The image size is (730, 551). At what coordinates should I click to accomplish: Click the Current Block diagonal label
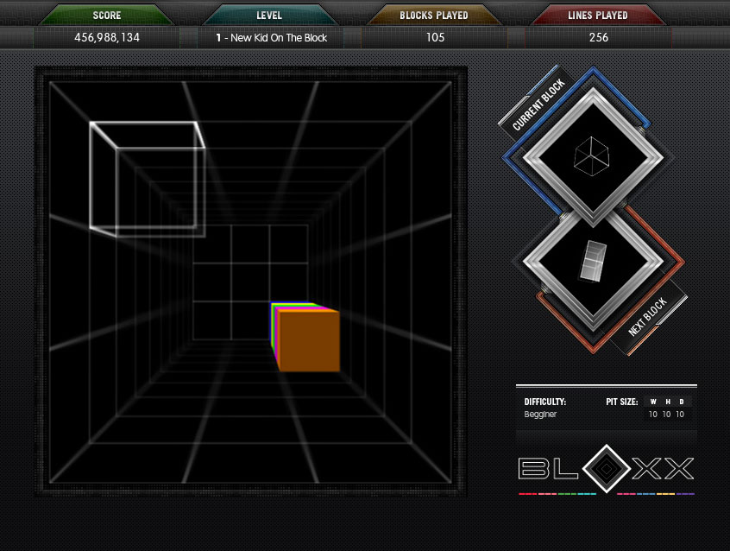point(538,105)
